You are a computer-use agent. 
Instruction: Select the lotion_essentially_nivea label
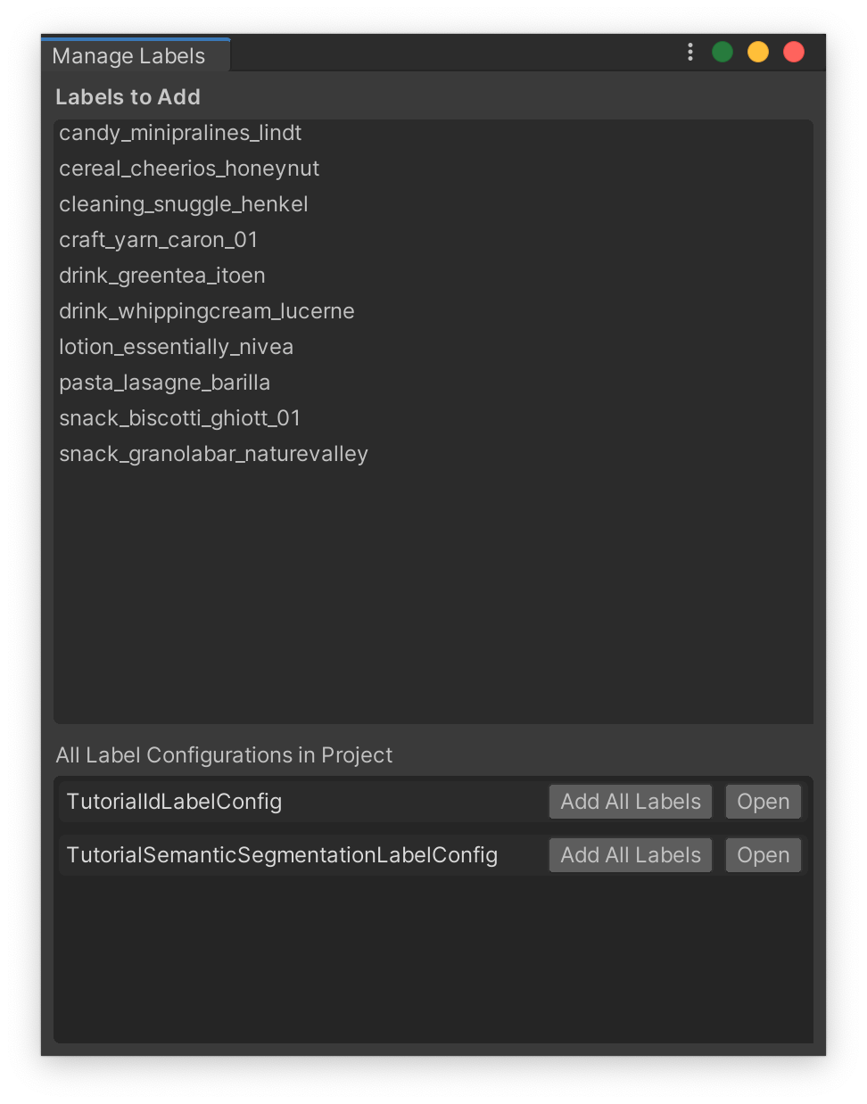pyautogui.click(x=177, y=347)
